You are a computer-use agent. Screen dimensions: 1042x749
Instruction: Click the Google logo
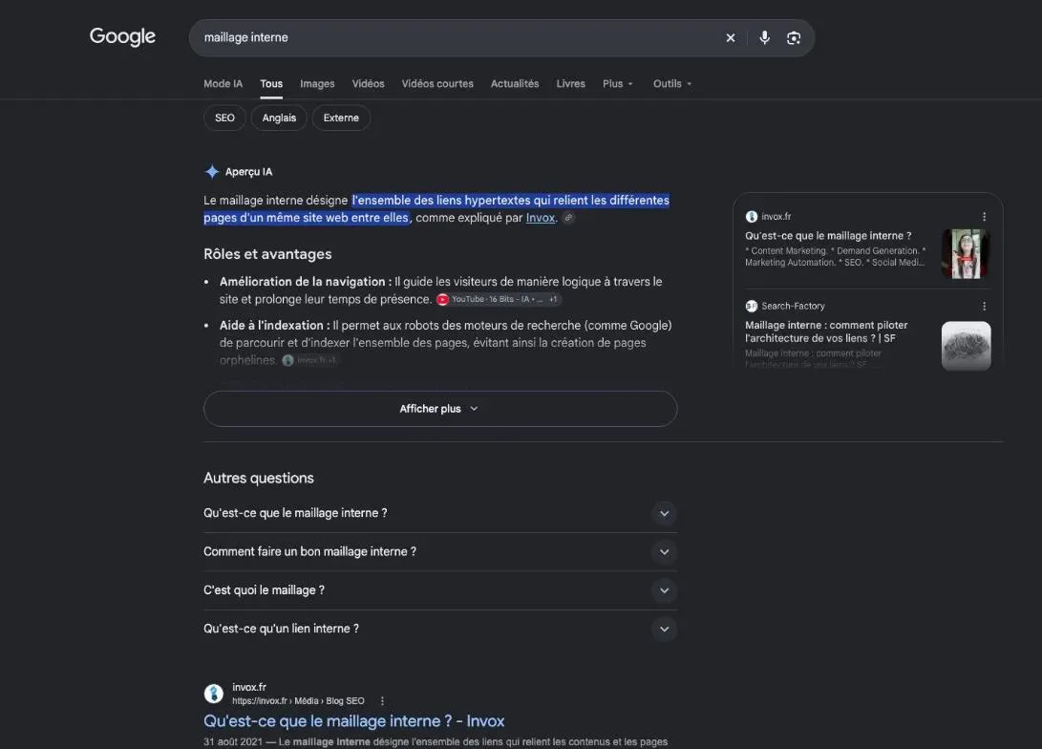pos(123,37)
